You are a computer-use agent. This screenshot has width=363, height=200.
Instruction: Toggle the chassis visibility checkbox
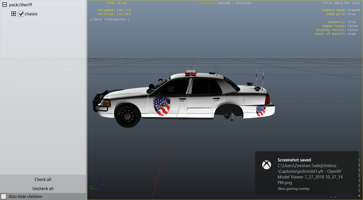21,14
